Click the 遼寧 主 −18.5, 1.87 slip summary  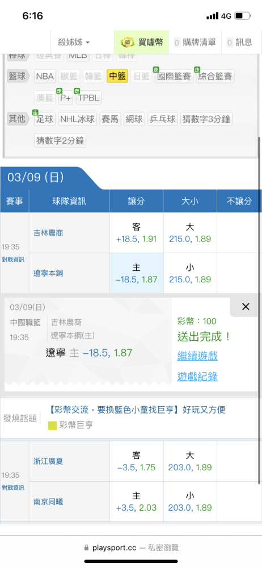click(89, 353)
